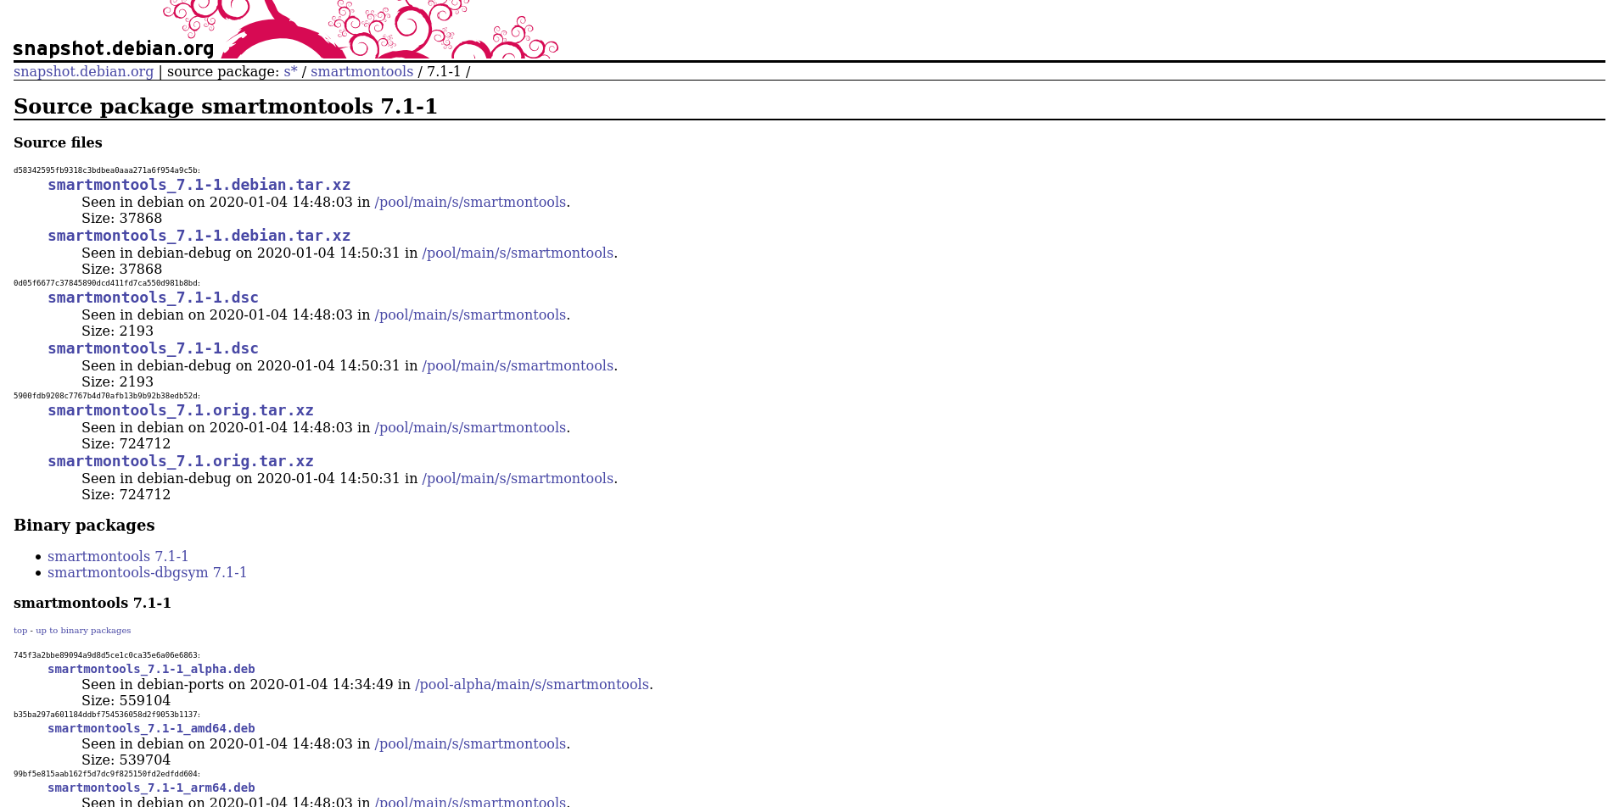Click the small 'top' link
Image resolution: width=1619 pixels, height=807 pixels.
click(20, 631)
